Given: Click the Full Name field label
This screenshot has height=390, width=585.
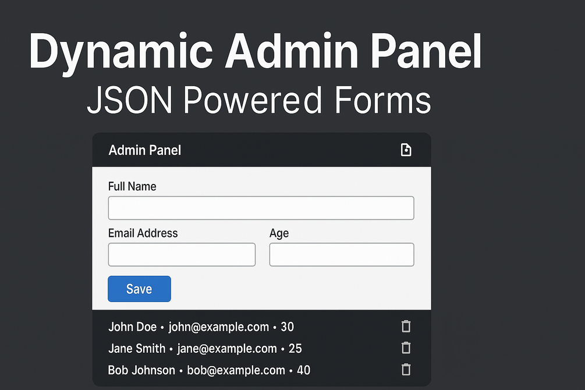Looking at the screenshot, I should (x=132, y=186).
